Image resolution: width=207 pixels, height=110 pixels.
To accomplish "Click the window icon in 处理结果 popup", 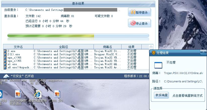I will 158,65.
